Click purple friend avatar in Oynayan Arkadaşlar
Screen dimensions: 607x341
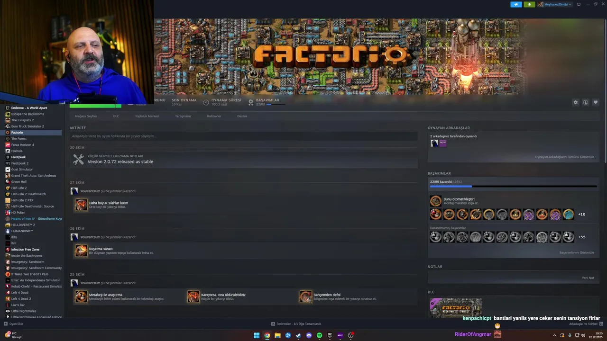coord(442,143)
